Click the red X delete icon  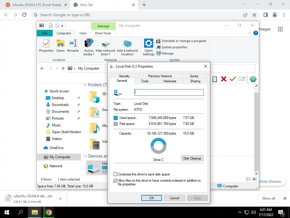[x=224, y=79]
